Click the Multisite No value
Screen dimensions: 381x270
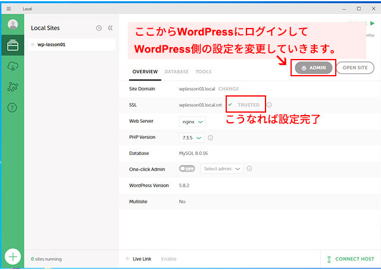tap(182, 201)
